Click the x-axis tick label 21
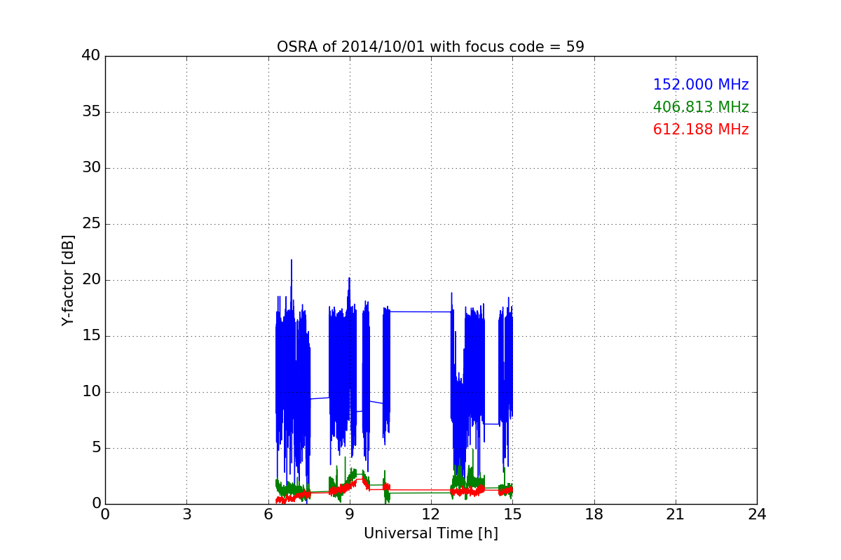 [x=676, y=514]
